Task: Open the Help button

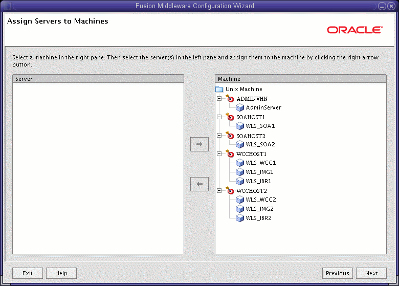Action: pyautogui.click(x=61, y=273)
